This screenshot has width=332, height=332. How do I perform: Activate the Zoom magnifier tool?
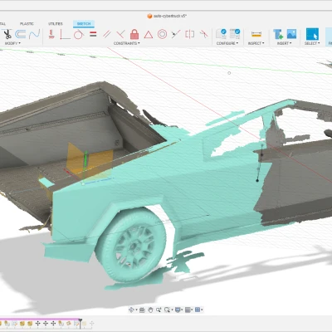tap(159, 310)
